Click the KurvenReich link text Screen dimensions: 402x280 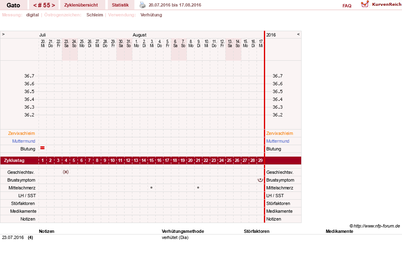coord(386,5)
